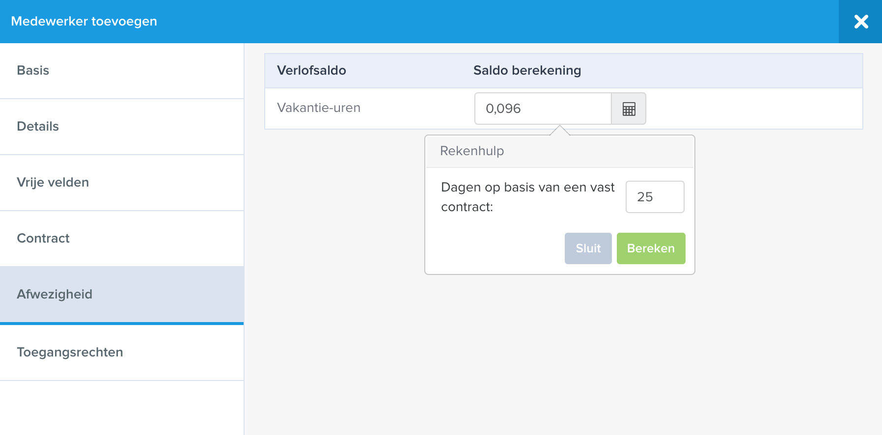Select the Contract tab

122,239
